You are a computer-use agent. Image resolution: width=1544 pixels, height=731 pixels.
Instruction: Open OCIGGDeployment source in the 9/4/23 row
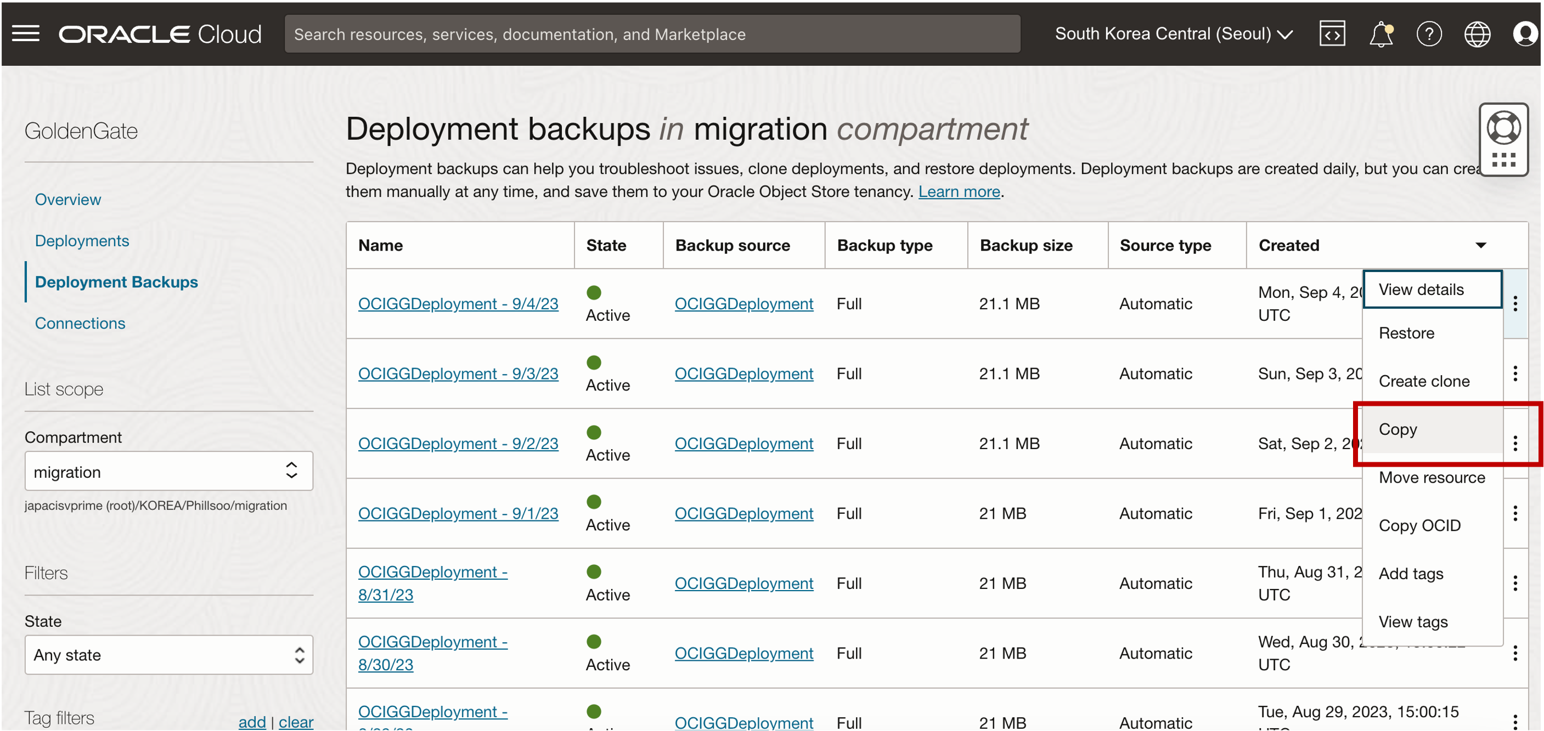tap(744, 304)
